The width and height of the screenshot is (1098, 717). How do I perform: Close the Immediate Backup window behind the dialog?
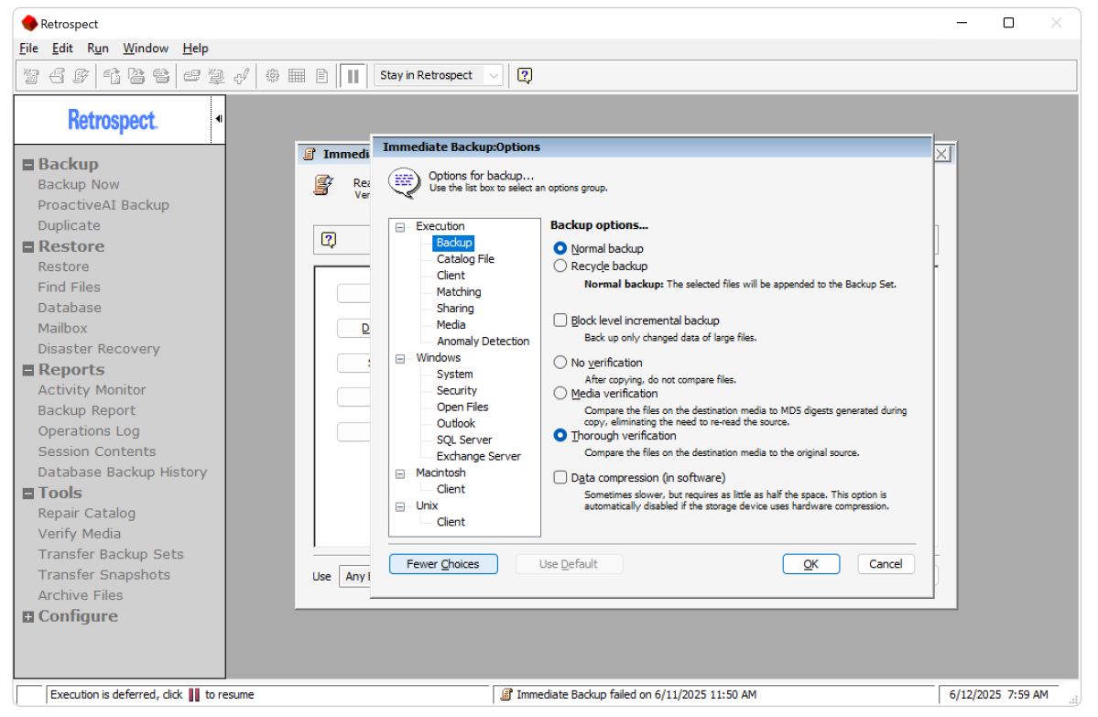(x=942, y=154)
